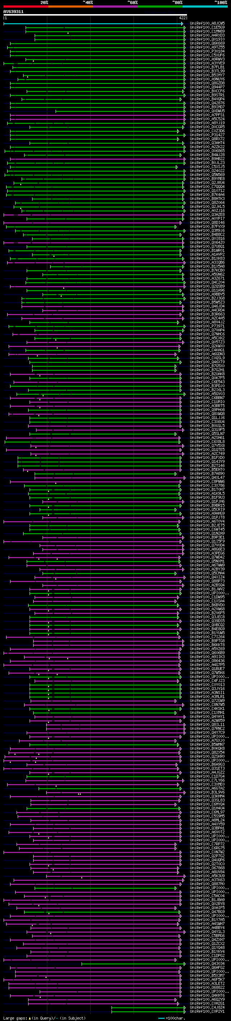Select hit label UniRef100_C1MN89

pos(207,31)
